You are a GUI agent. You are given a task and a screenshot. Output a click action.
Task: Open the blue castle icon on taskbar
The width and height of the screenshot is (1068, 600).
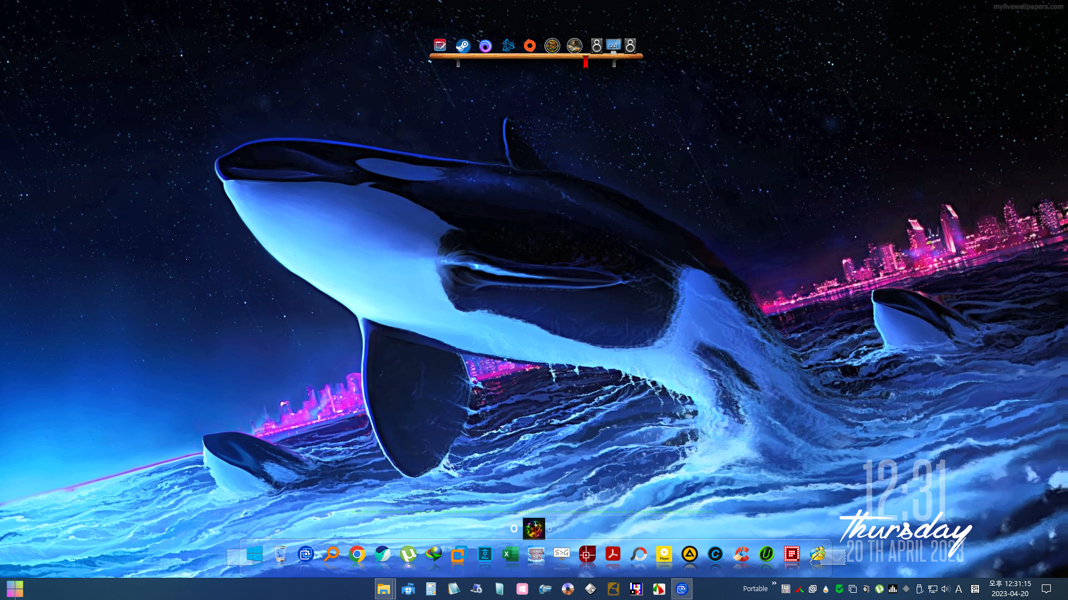click(408, 589)
